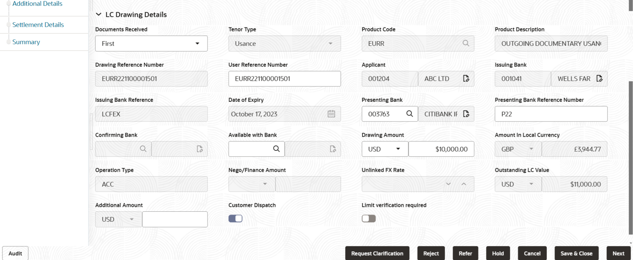The image size is (633, 260).
Task: Go to Additional Details step
Action: (37, 4)
